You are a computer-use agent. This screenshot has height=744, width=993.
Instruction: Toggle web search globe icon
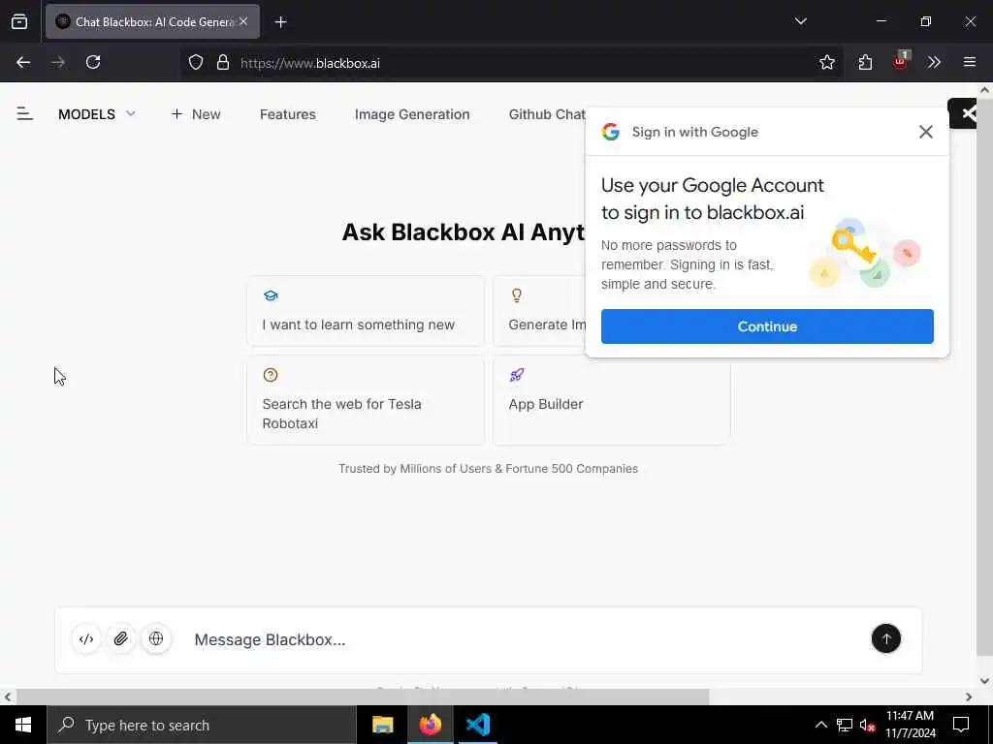[x=156, y=639]
